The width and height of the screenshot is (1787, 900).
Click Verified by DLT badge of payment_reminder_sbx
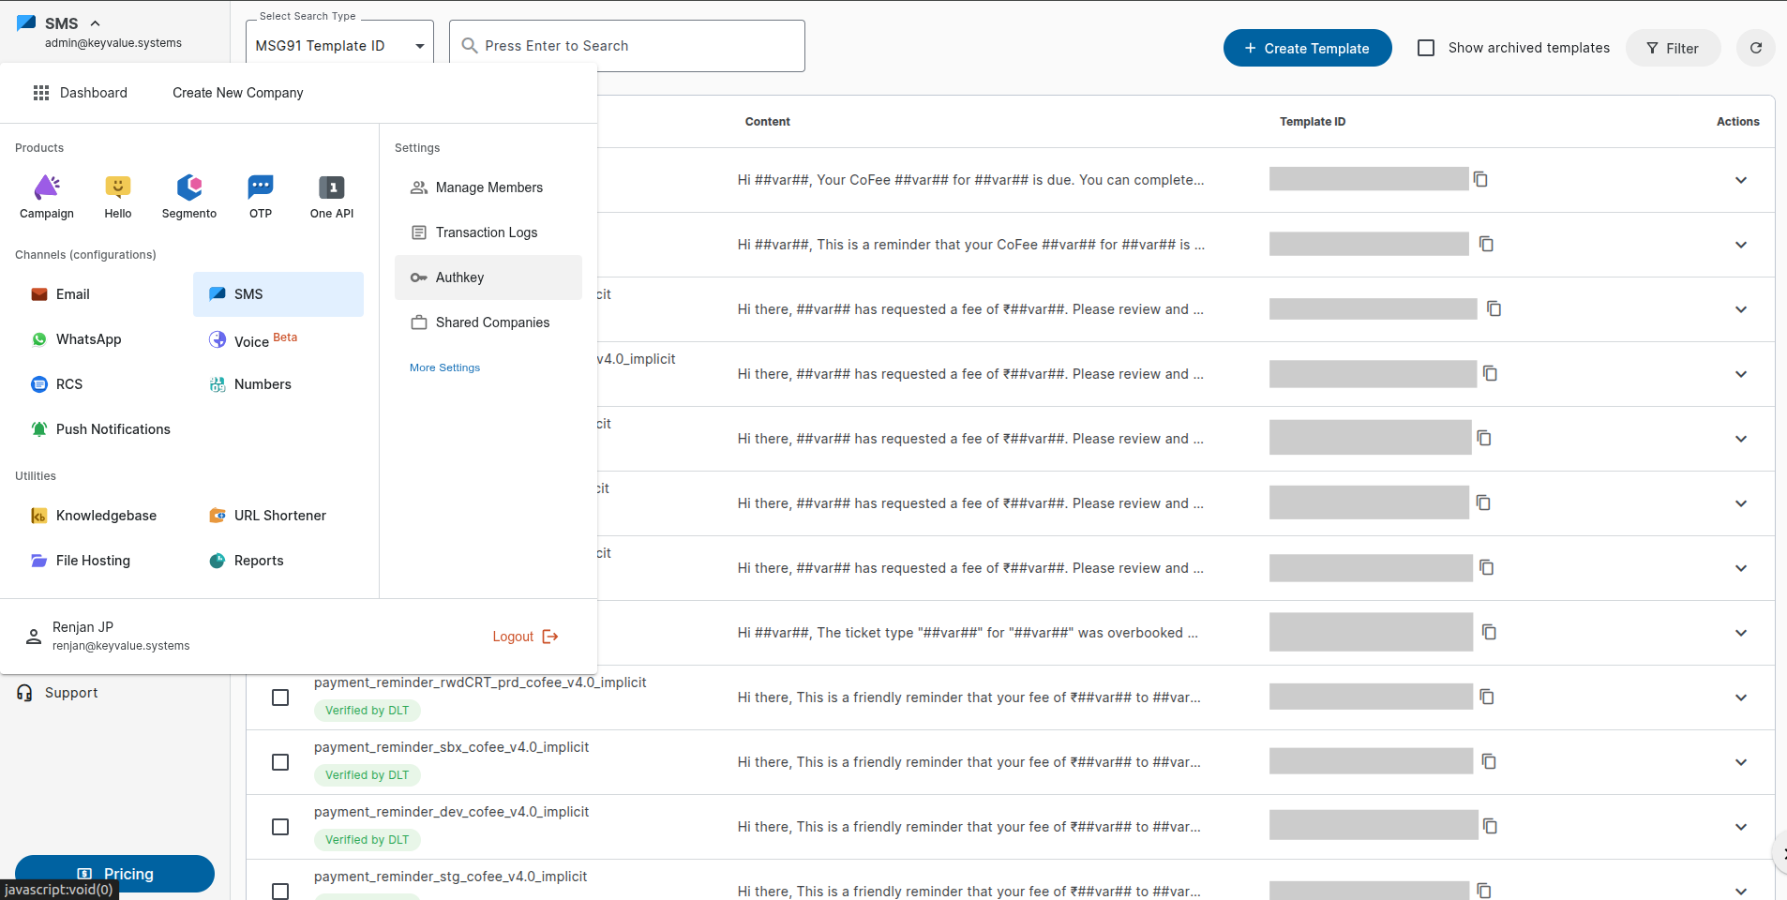coord(367,775)
